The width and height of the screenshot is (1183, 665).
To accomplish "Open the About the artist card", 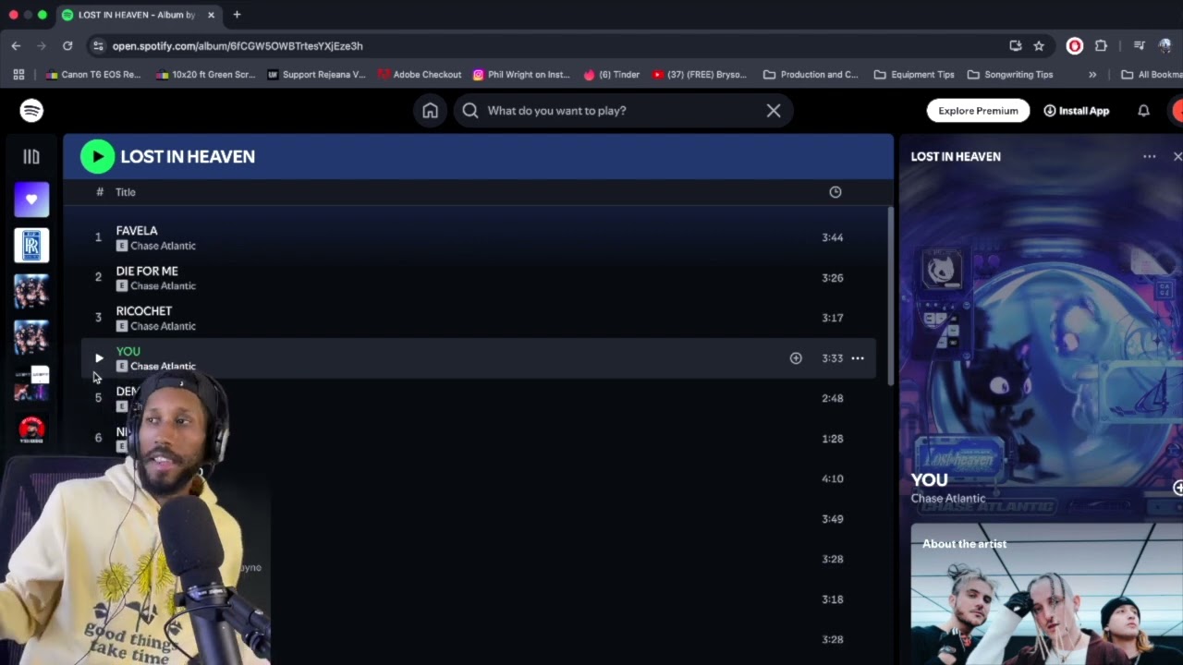I will click(1046, 594).
